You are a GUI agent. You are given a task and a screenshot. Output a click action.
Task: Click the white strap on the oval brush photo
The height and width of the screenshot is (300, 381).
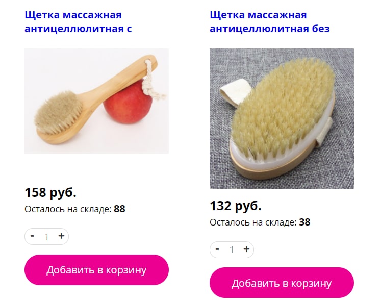coord(235,92)
